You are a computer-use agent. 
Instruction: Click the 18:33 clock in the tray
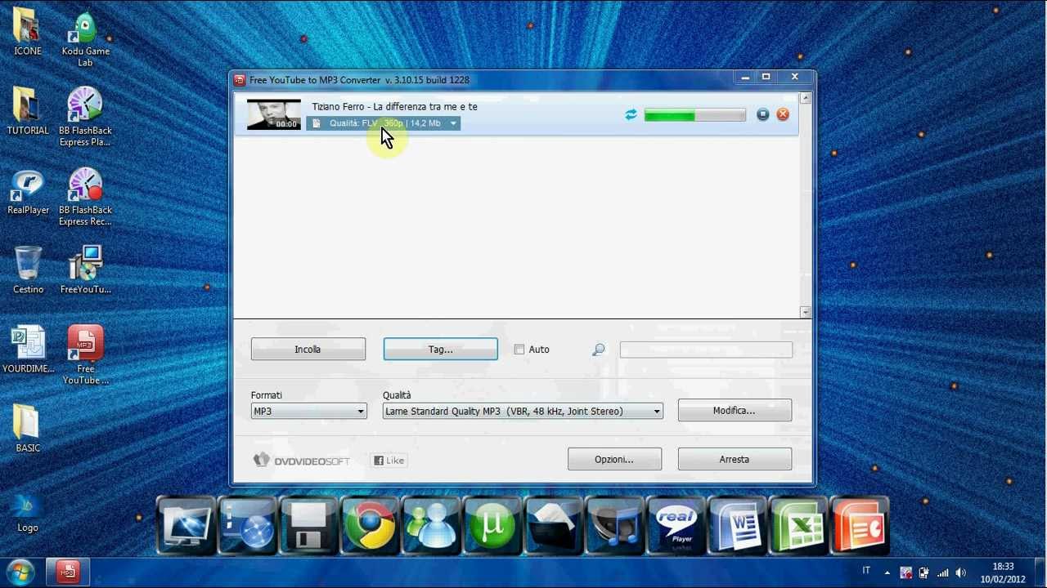(x=1003, y=566)
